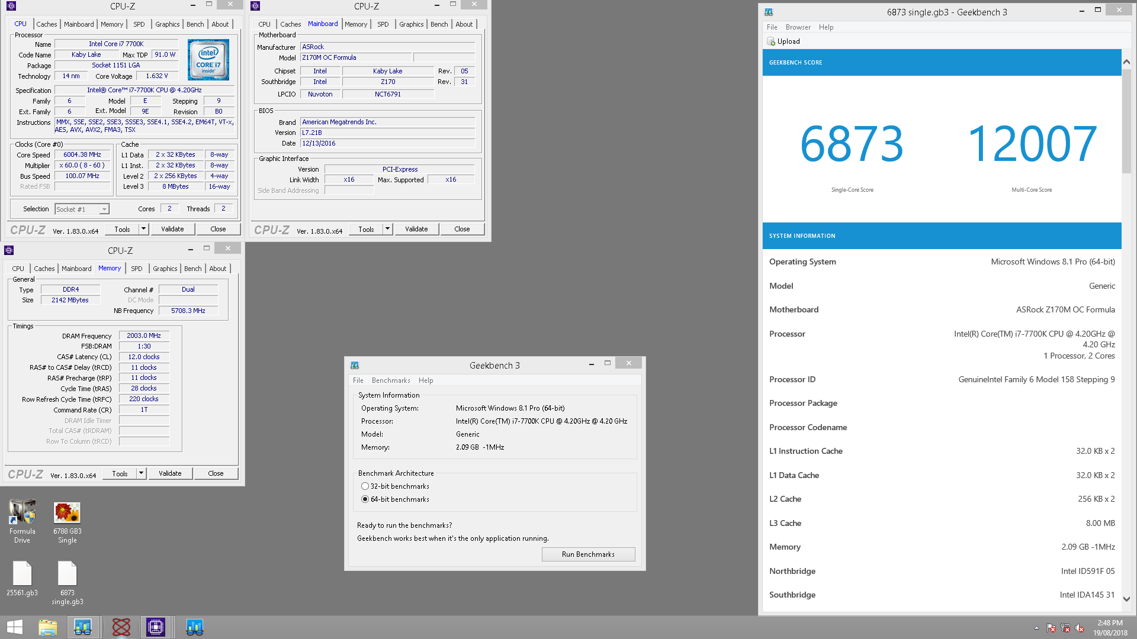
Task: Click the network status tray icon
Action: [1065, 628]
